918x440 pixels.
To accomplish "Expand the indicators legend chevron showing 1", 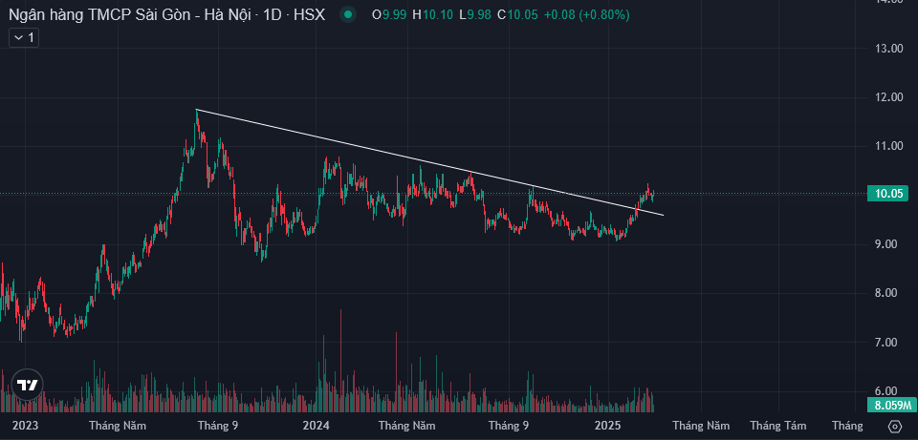I will coord(24,38).
